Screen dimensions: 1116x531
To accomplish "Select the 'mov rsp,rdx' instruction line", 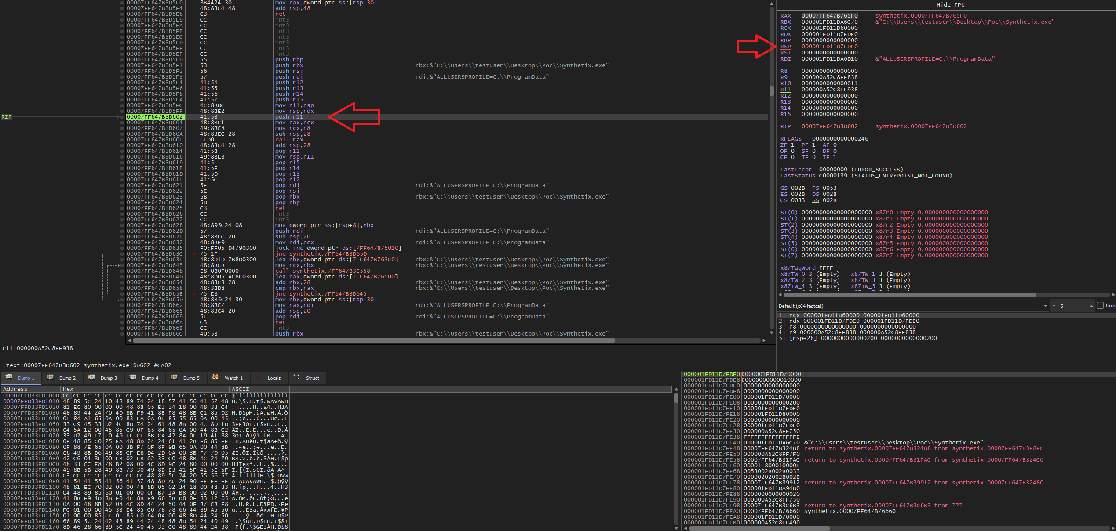I will [x=295, y=111].
